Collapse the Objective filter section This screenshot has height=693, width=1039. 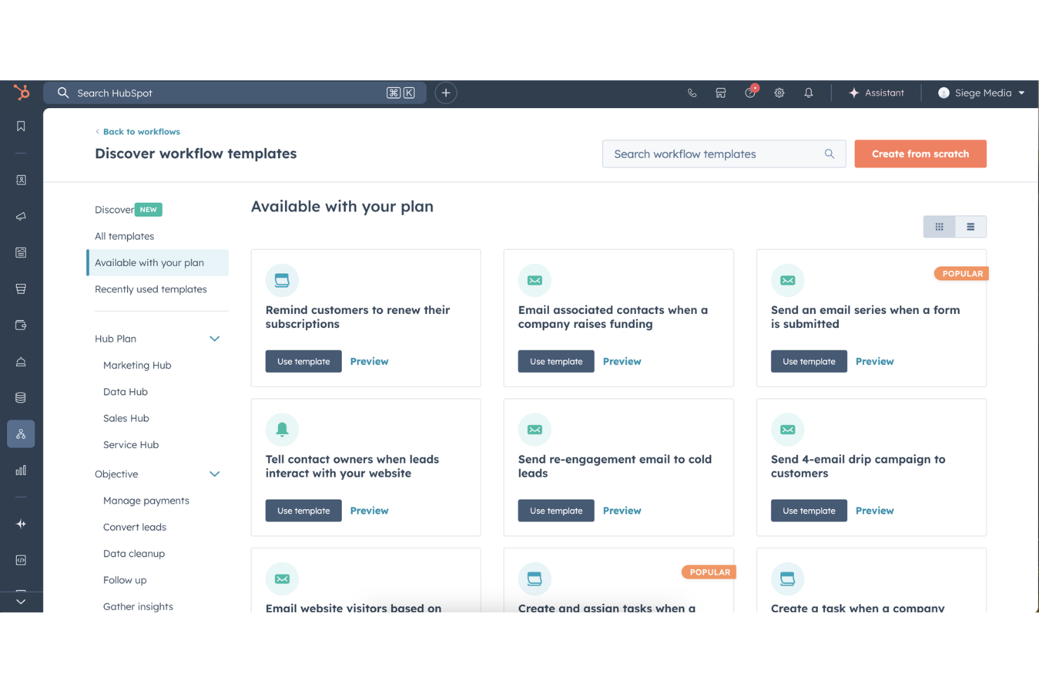215,473
